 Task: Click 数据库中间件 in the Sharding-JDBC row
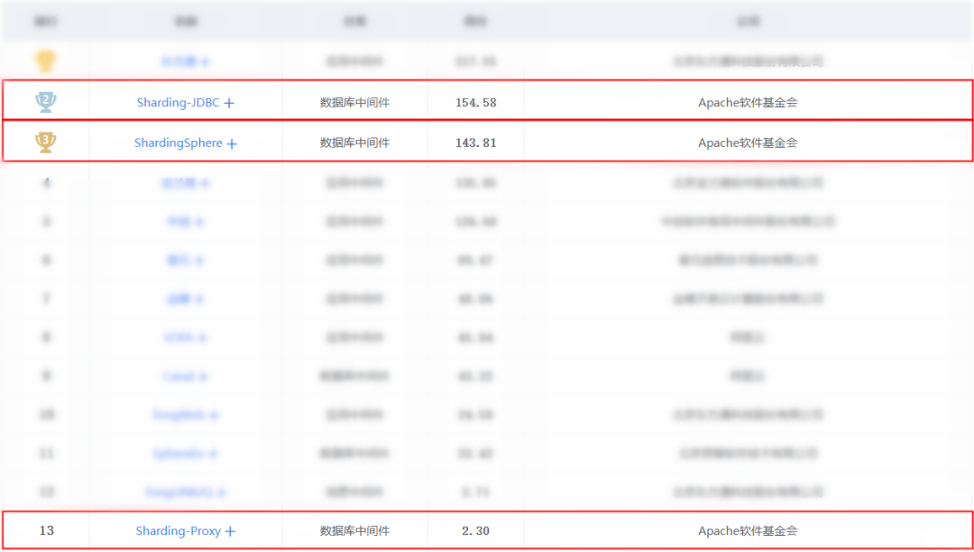click(x=354, y=103)
